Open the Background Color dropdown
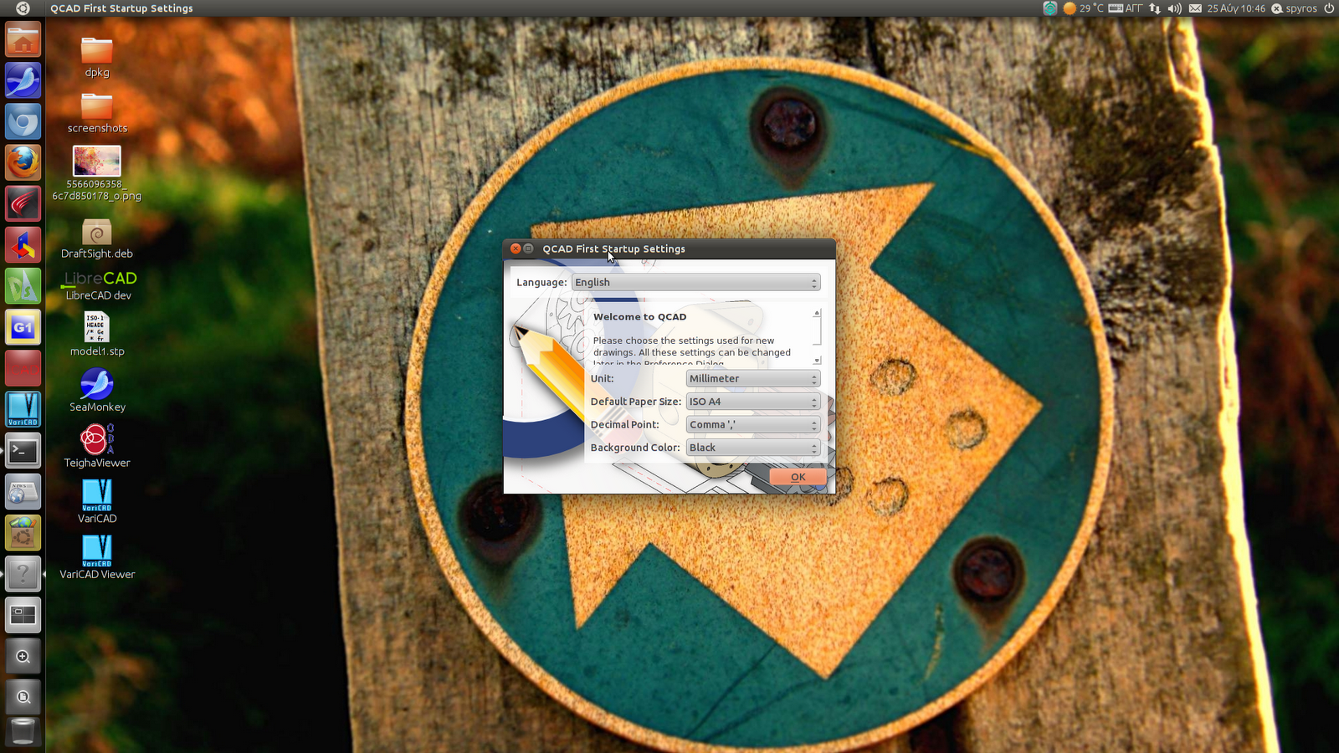Screen dimensions: 1339x753 coord(753,448)
